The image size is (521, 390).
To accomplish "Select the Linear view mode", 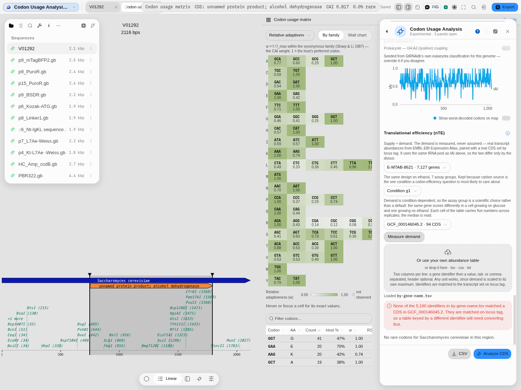I will (168, 379).
